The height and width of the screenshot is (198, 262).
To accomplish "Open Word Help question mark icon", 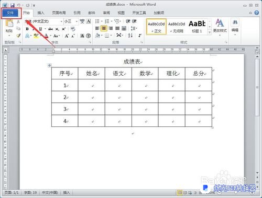I will coord(257,13).
